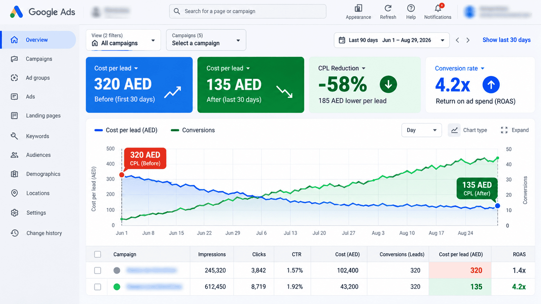
Task: Navigate to Landing pages
Action: pos(43,116)
